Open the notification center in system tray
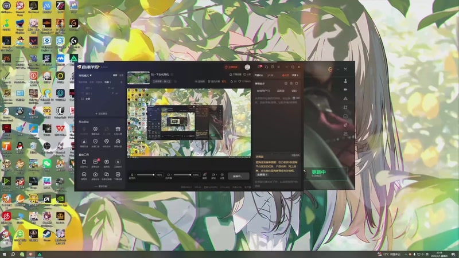The height and width of the screenshot is (258, 459). [x=453, y=254]
